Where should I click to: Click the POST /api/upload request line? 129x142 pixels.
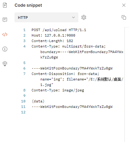(59, 30)
